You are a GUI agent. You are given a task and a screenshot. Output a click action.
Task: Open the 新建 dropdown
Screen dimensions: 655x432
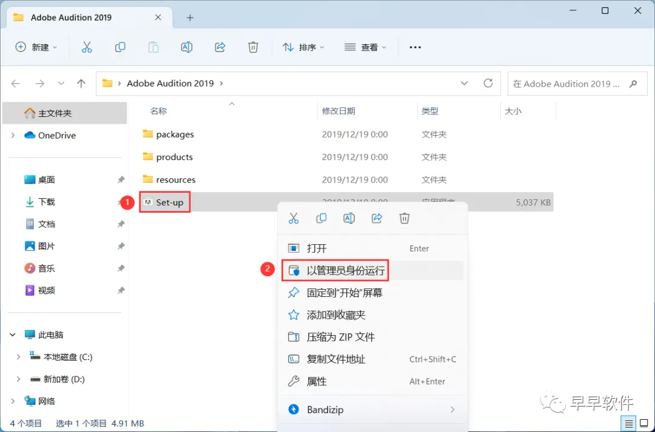(36, 47)
